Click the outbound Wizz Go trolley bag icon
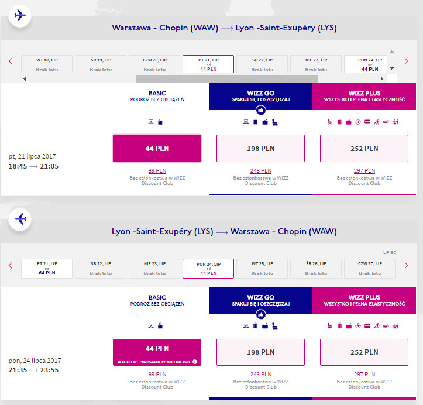 [265, 122]
